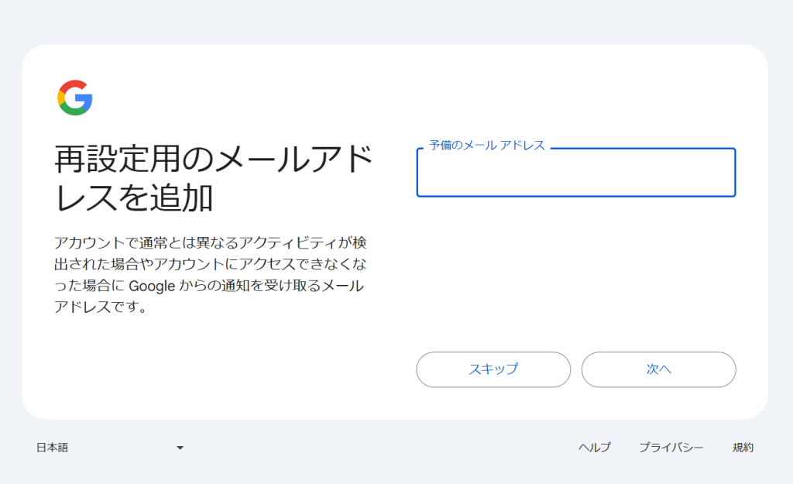The width and height of the screenshot is (793, 484).
Task: Click the floating 予備のメール アドレス label
Action: [487, 146]
